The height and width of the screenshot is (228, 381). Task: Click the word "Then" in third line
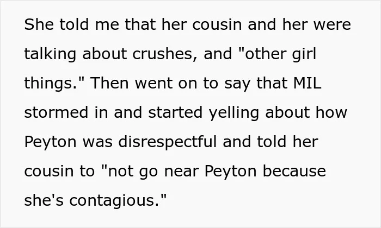pos(109,83)
